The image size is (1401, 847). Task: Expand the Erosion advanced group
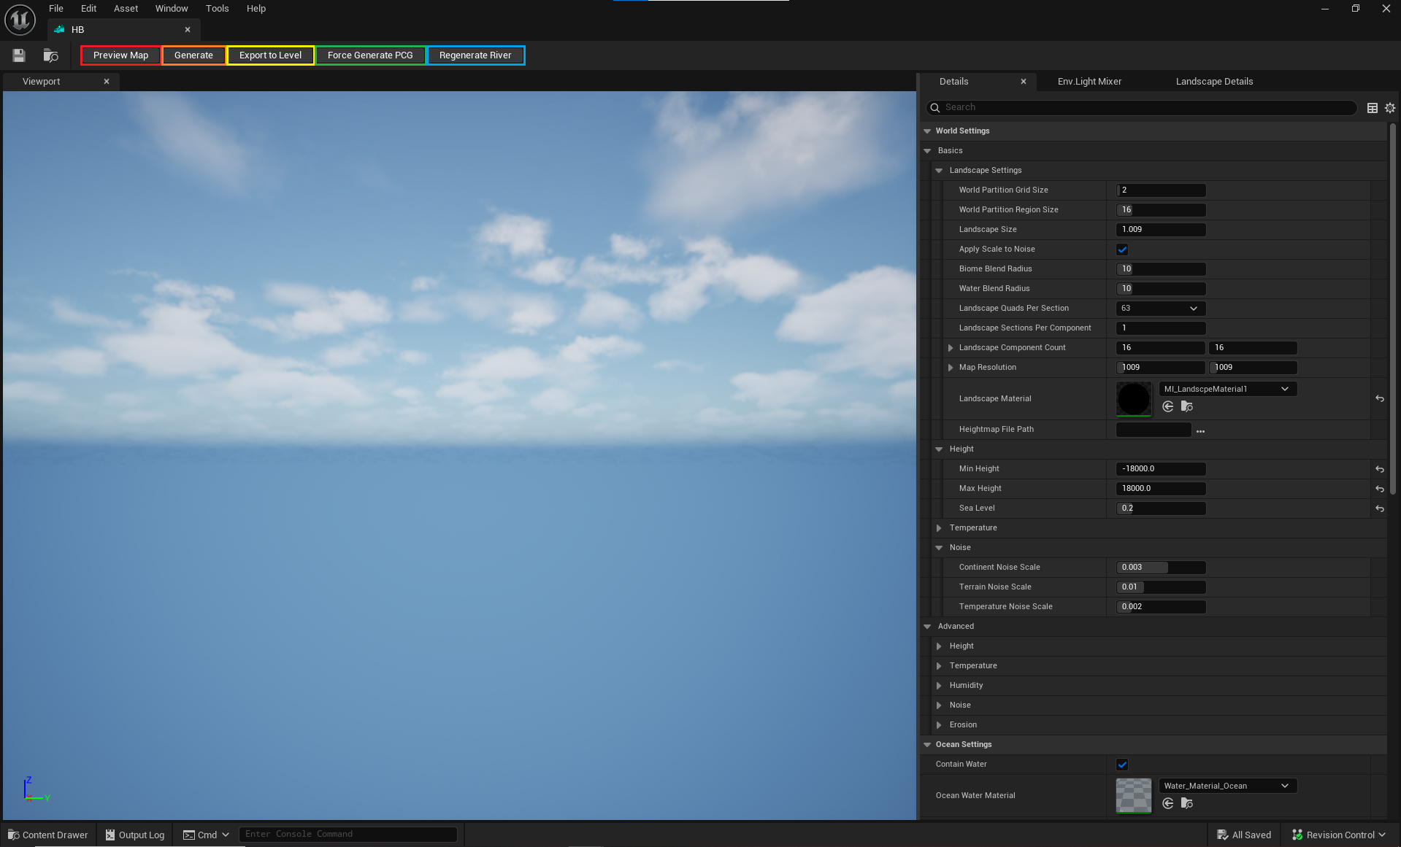click(939, 725)
